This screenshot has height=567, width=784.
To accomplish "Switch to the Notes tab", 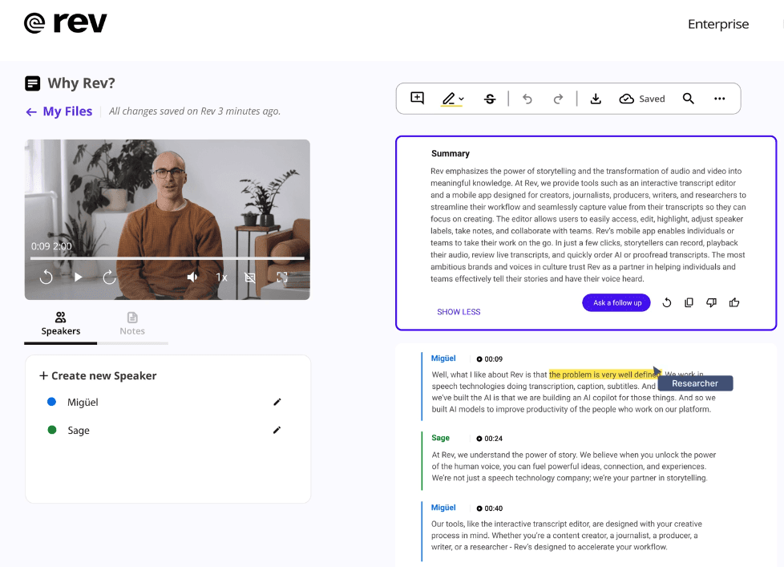I will (x=132, y=323).
